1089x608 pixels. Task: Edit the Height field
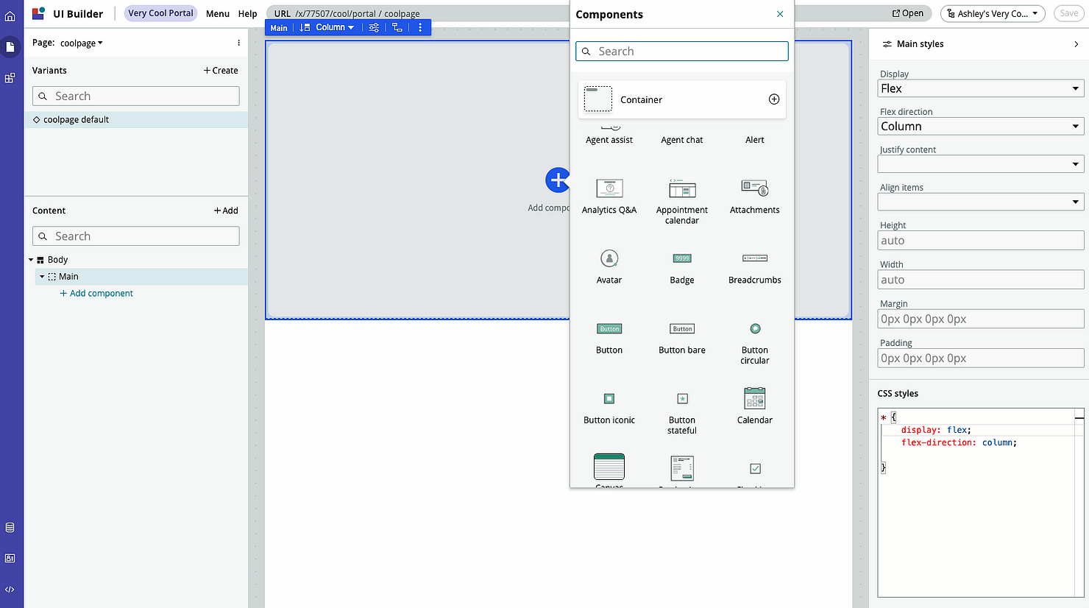(x=981, y=241)
